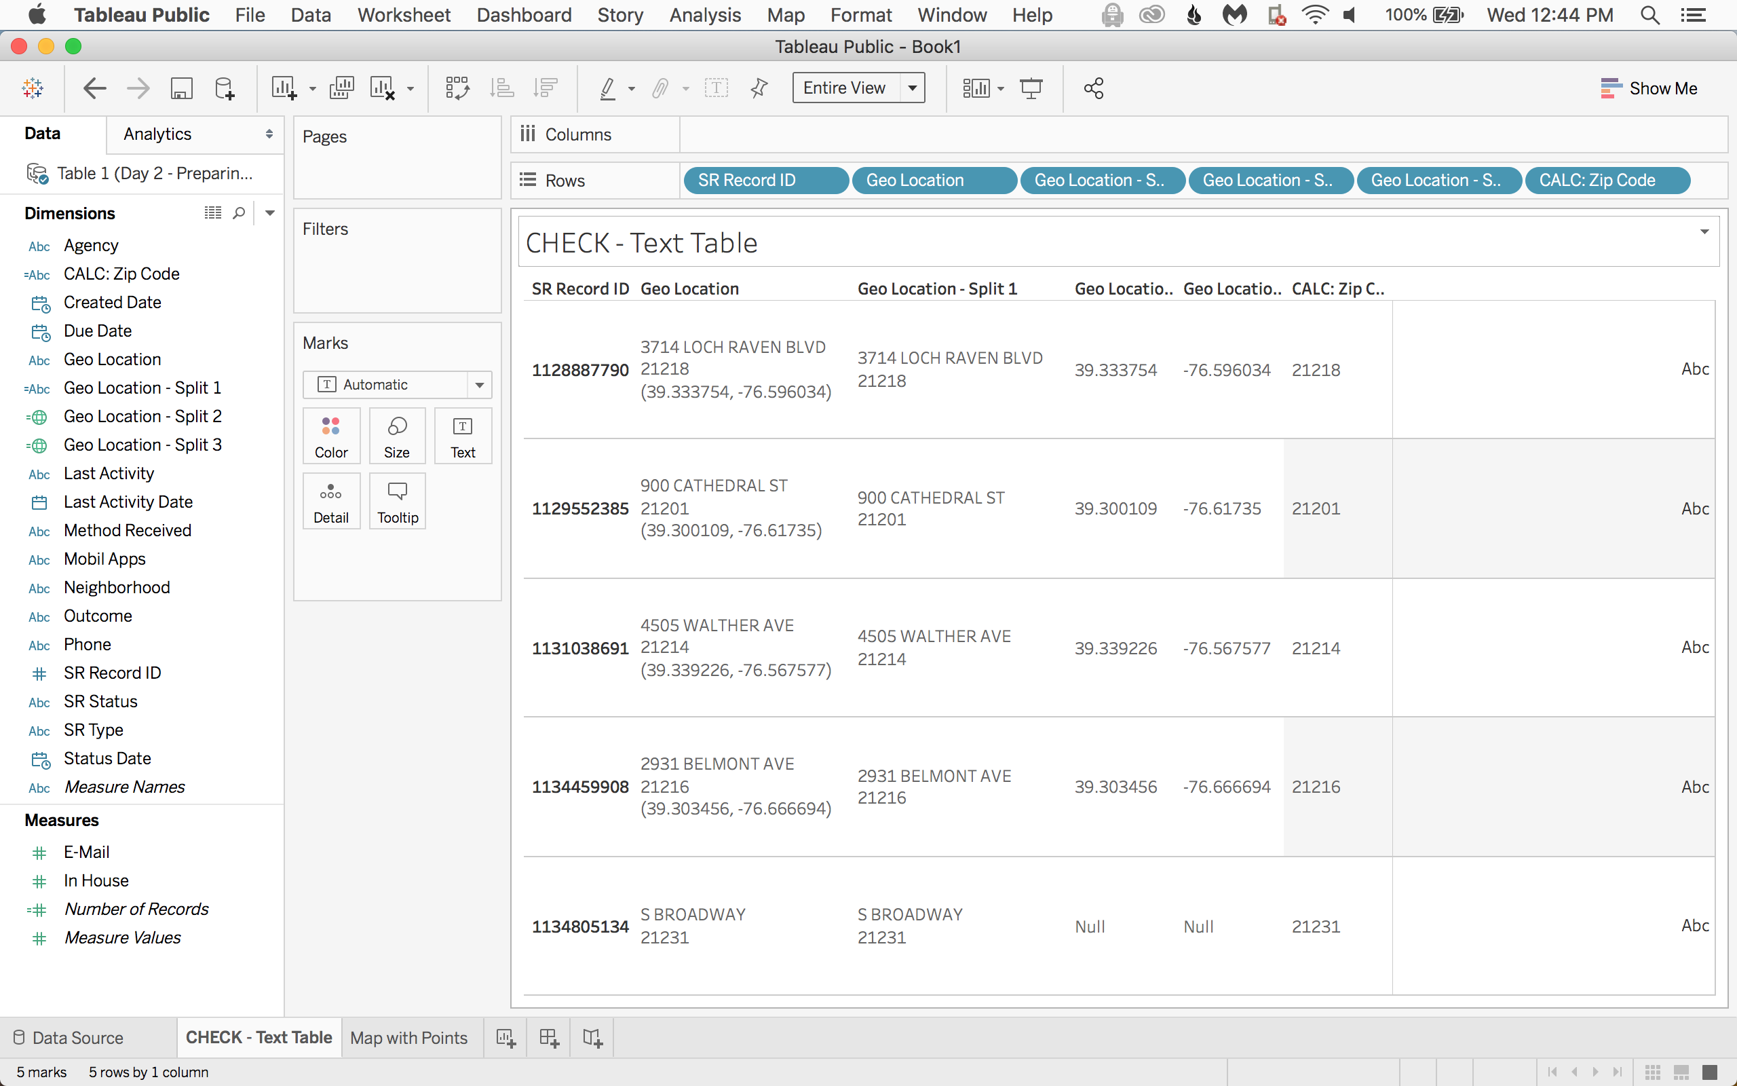This screenshot has height=1086, width=1737.
Task: Open the Dashboard menu
Action: click(x=524, y=15)
